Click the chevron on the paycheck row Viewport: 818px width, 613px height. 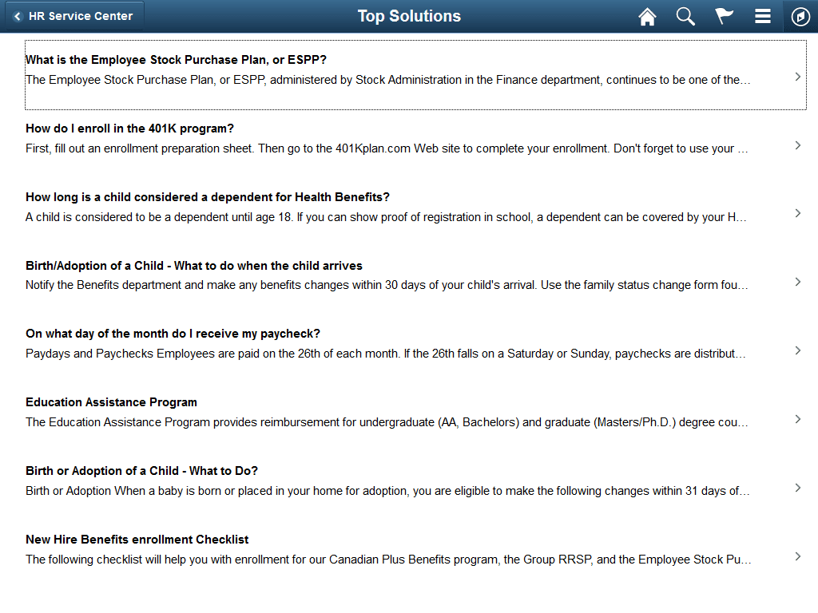797,350
